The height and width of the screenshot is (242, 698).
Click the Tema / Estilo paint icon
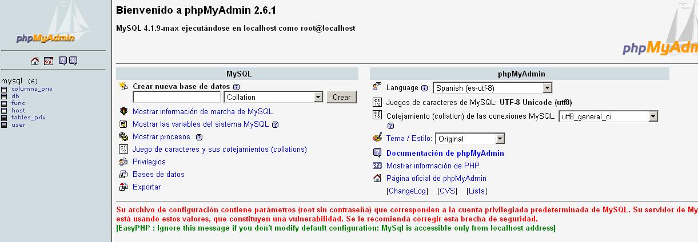(x=377, y=138)
